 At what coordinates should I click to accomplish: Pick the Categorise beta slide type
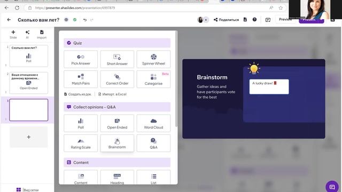[x=153, y=79]
